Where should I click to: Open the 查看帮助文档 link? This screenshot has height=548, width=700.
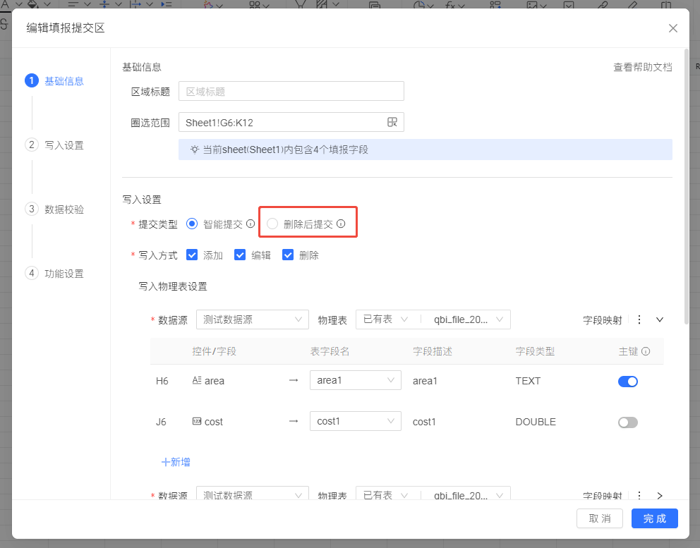coord(642,67)
